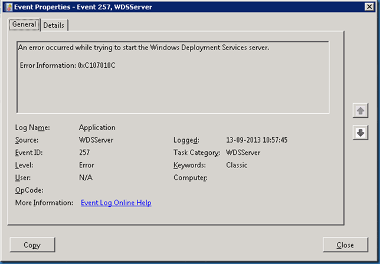
Task: Click the Log Name value Application
Action: tap(97, 127)
